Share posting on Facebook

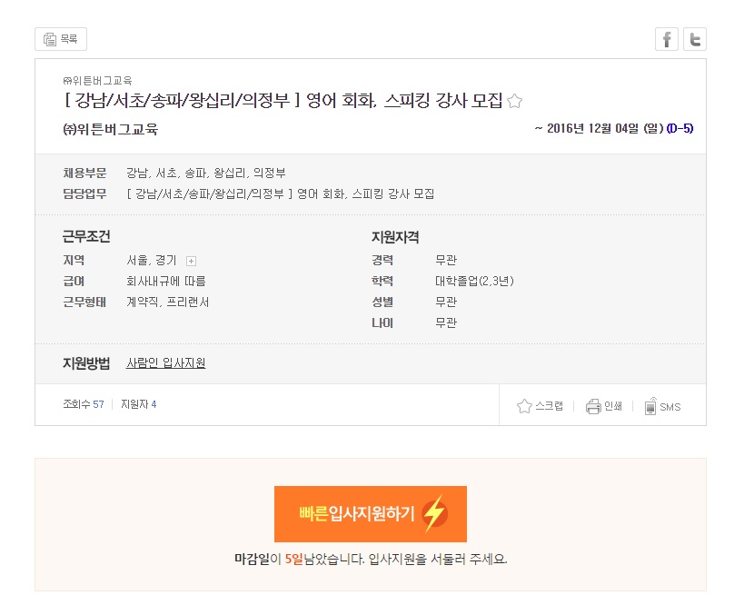point(667,39)
